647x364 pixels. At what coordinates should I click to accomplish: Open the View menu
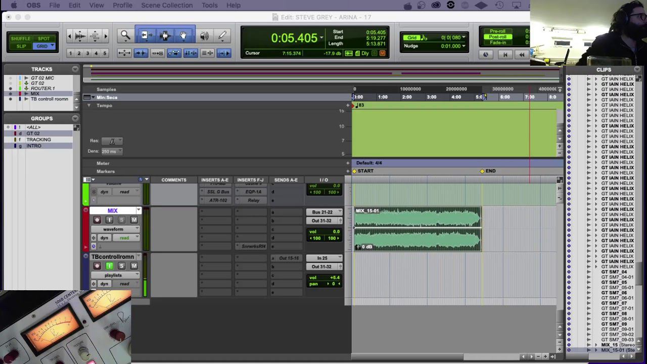click(96, 5)
